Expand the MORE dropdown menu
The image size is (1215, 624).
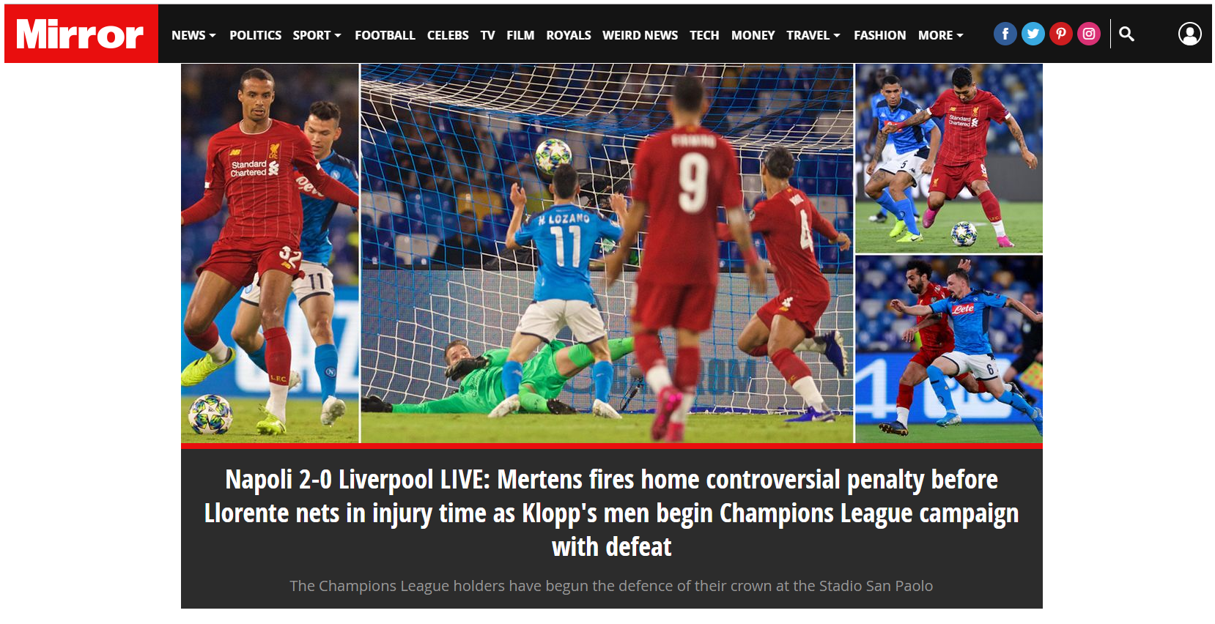940,35
